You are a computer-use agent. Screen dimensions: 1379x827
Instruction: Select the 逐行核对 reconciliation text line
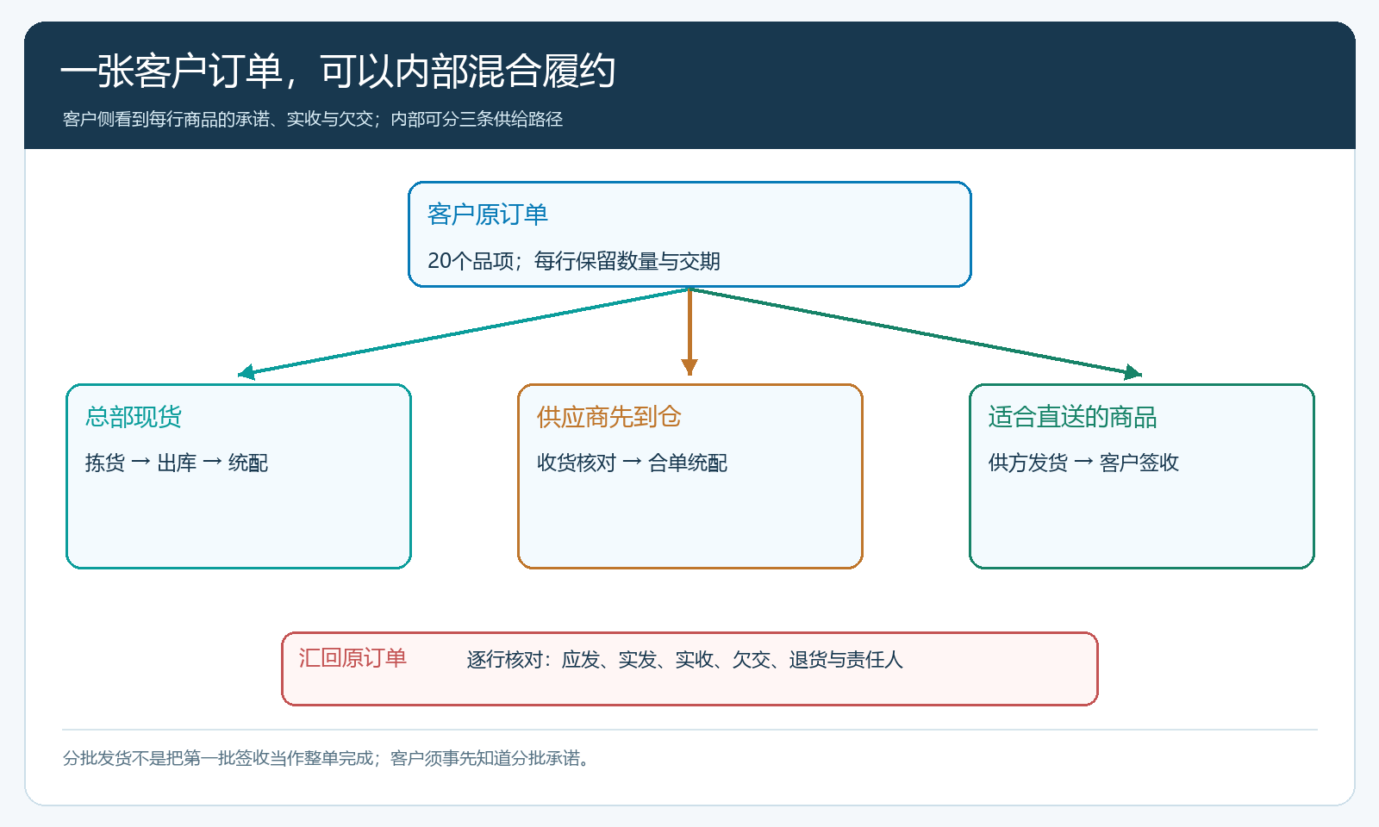pos(685,660)
